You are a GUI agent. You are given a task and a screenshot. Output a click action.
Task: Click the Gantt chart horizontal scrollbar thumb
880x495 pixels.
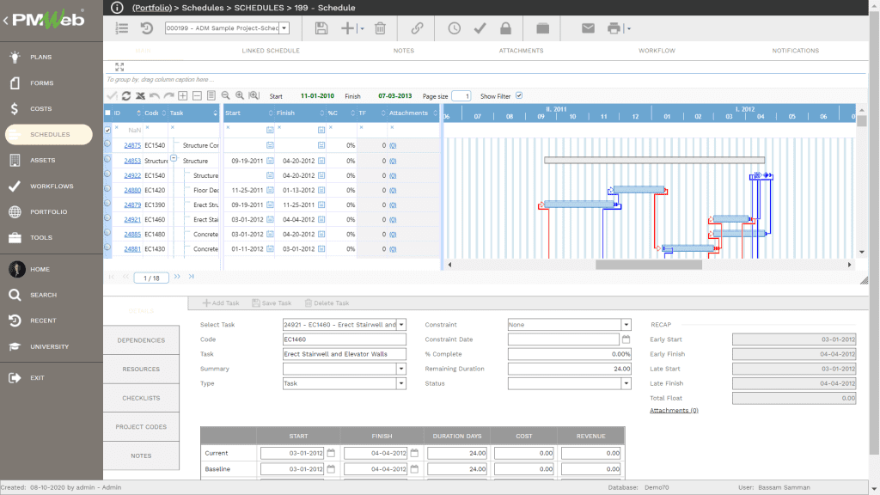pyautogui.click(x=648, y=265)
